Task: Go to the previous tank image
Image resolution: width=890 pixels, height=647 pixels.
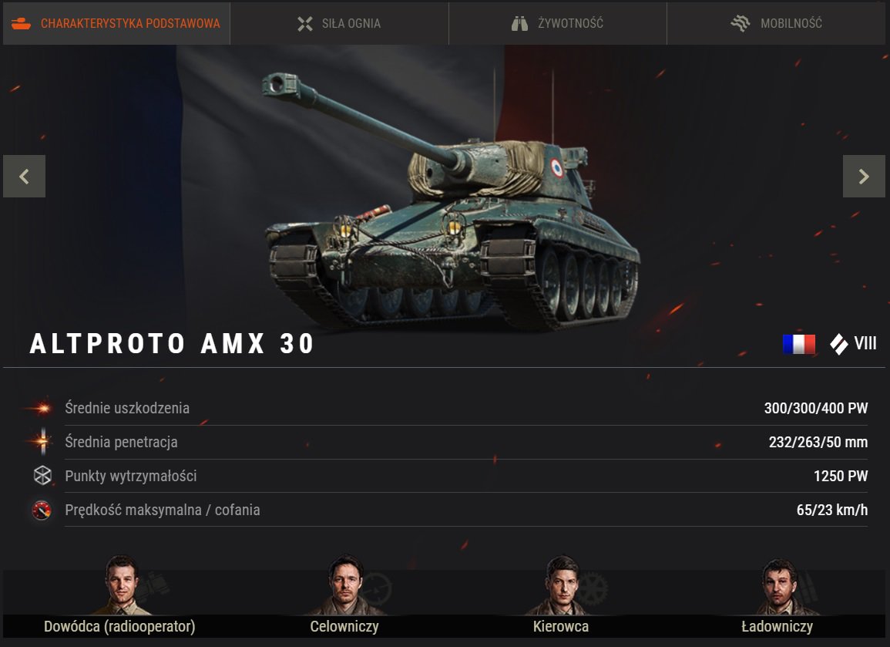Action: point(25,176)
